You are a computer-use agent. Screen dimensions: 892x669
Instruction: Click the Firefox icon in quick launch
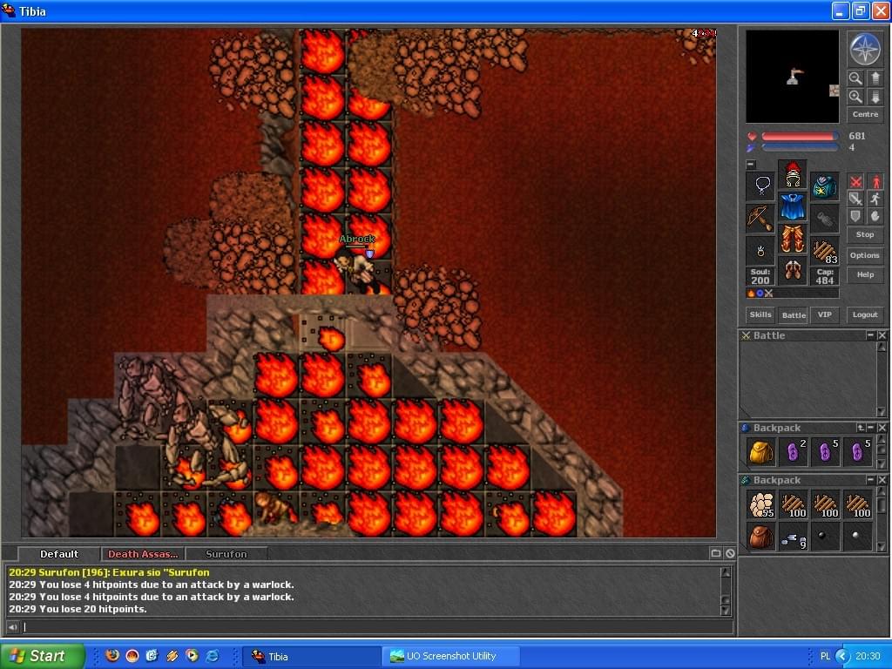click(x=112, y=656)
